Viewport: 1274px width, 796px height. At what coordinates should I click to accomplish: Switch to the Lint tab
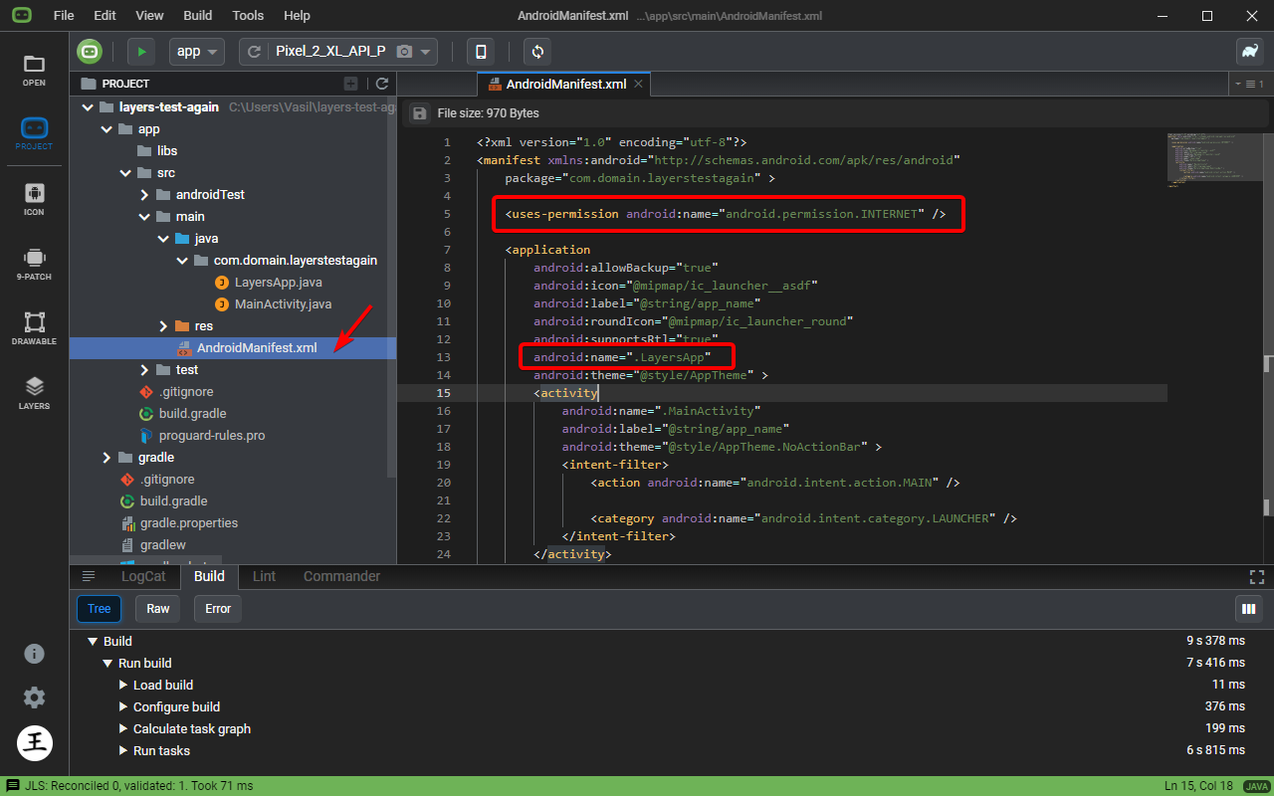click(264, 576)
